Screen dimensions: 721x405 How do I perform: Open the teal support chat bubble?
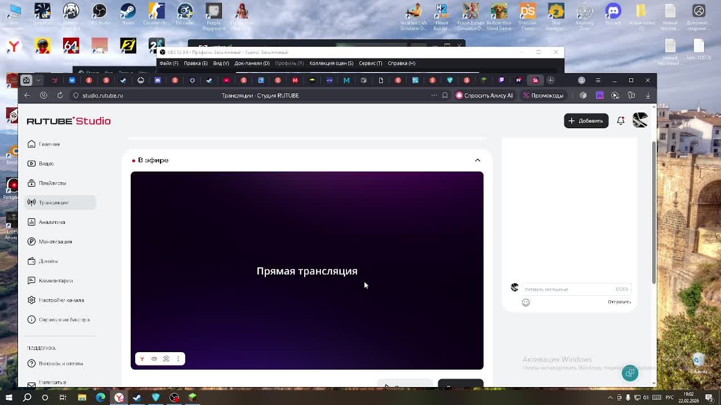click(x=630, y=373)
